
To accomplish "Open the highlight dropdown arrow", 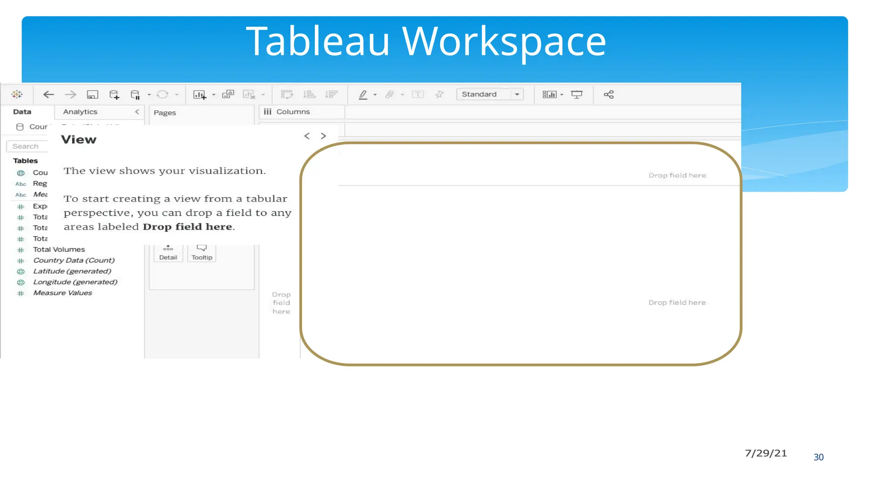I will [x=375, y=95].
